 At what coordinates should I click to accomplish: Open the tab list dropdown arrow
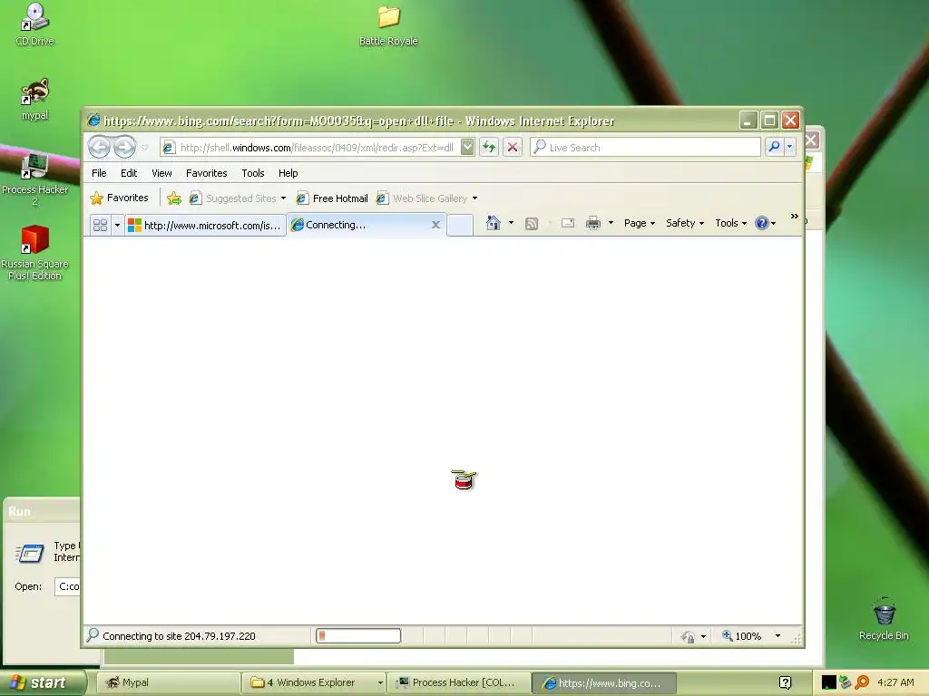click(117, 225)
